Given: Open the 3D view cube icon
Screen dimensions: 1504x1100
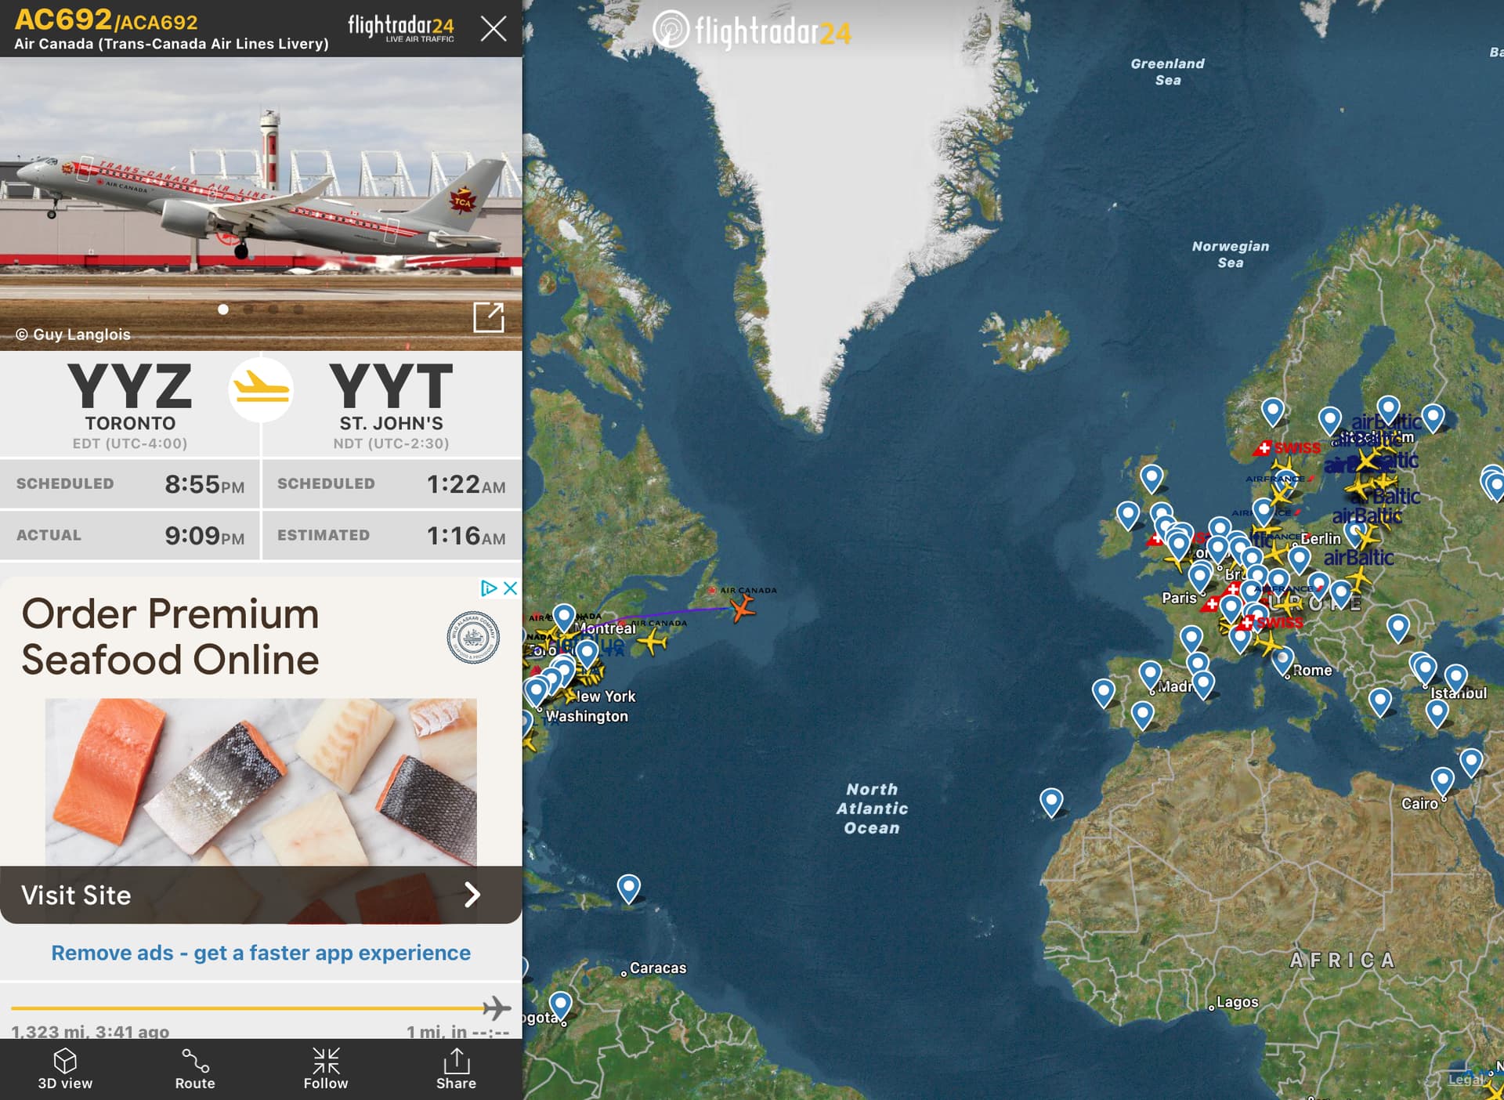Looking at the screenshot, I should click(65, 1061).
